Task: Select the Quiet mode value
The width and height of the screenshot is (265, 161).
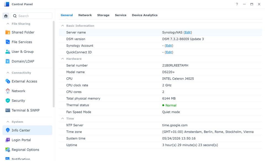Action: click(x=171, y=112)
